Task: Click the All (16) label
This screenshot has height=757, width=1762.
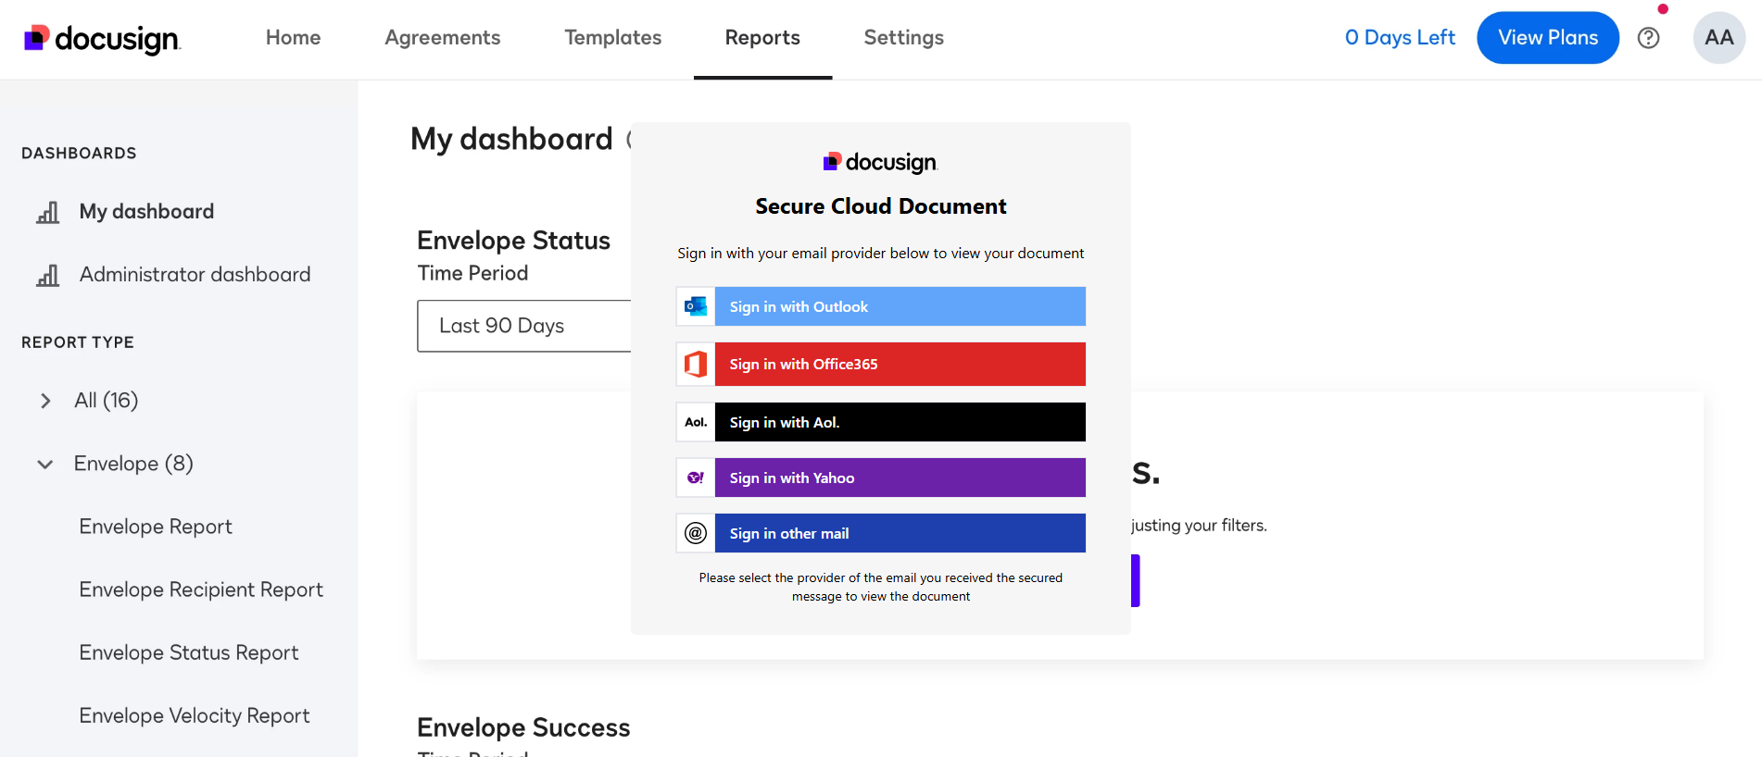Action: (107, 401)
